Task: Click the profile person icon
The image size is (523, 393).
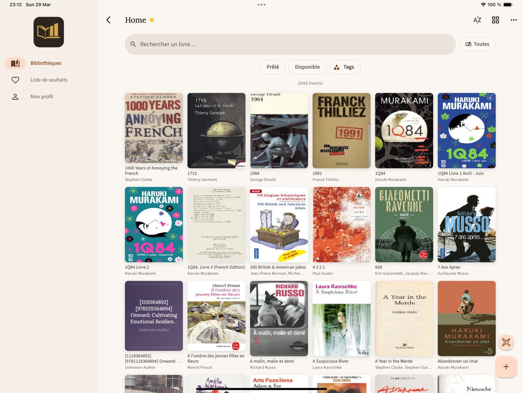Action: click(15, 97)
